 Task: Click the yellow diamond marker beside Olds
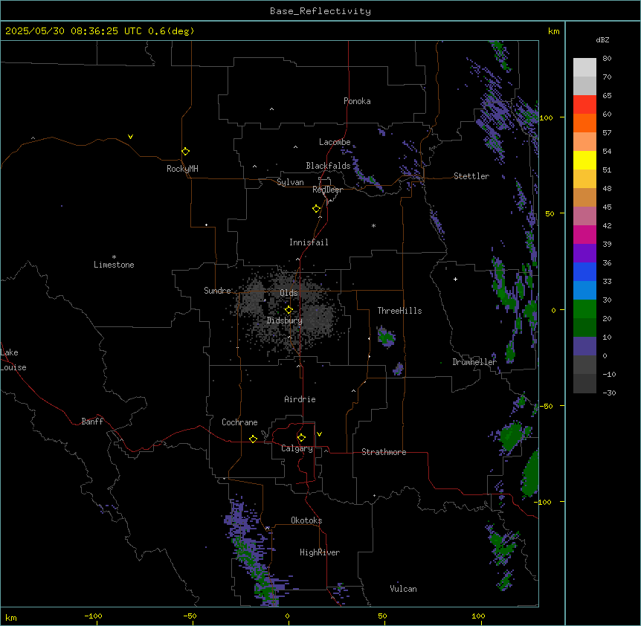click(x=289, y=310)
